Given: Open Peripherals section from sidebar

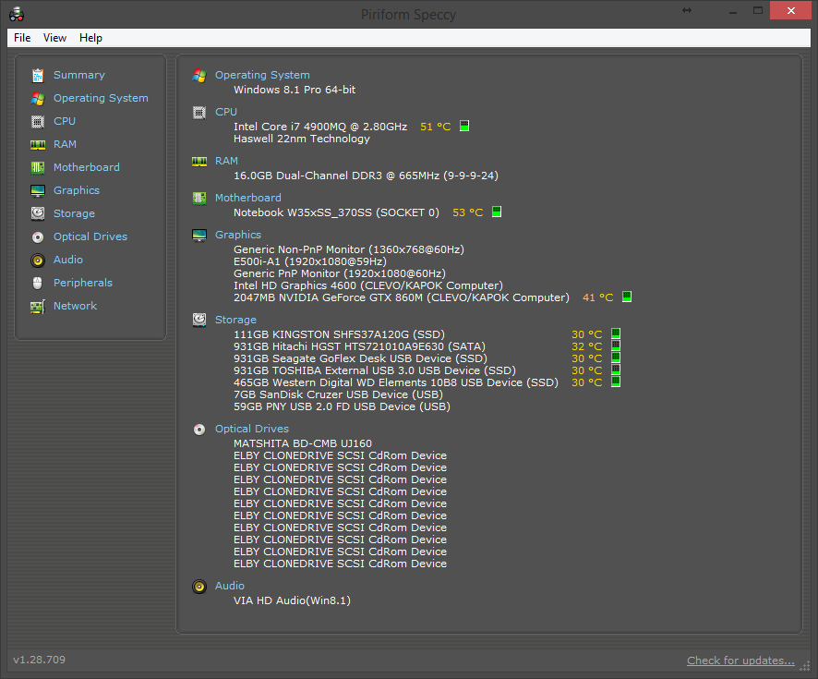Looking at the screenshot, I should pos(83,283).
